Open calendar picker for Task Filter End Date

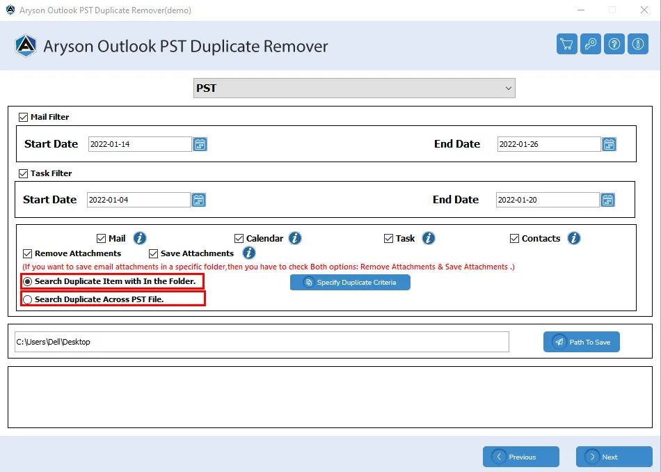[x=607, y=200]
